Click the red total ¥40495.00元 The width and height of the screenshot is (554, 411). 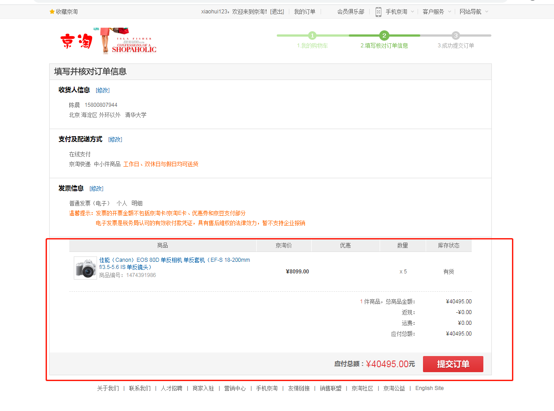(390, 364)
